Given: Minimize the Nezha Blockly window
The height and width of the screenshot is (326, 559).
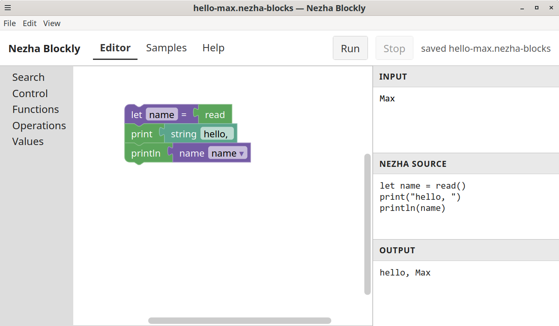Looking at the screenshot, I should 523,8.
